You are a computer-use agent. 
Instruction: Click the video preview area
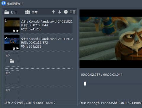(x=111, y=38)
